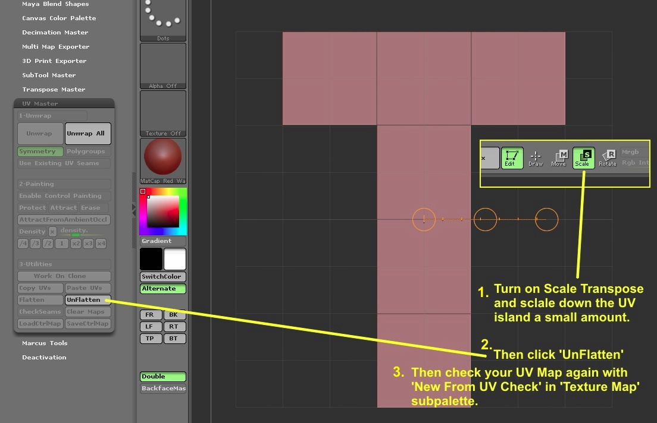Screen dimensions: 657x423
Task: Open the MatCap Red Wax material picker
Action: coord(162,157)
